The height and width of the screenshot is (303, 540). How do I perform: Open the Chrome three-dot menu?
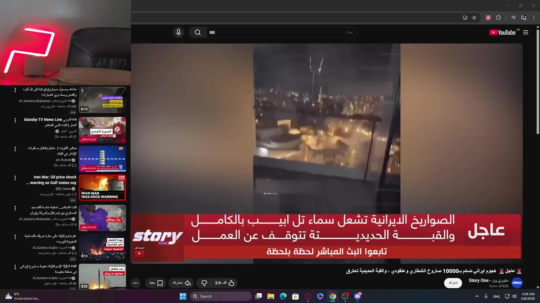click(x=534, y=18)
